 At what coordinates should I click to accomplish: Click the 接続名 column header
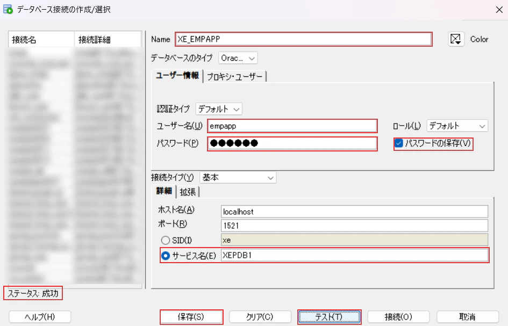click(x=41, y=40)
